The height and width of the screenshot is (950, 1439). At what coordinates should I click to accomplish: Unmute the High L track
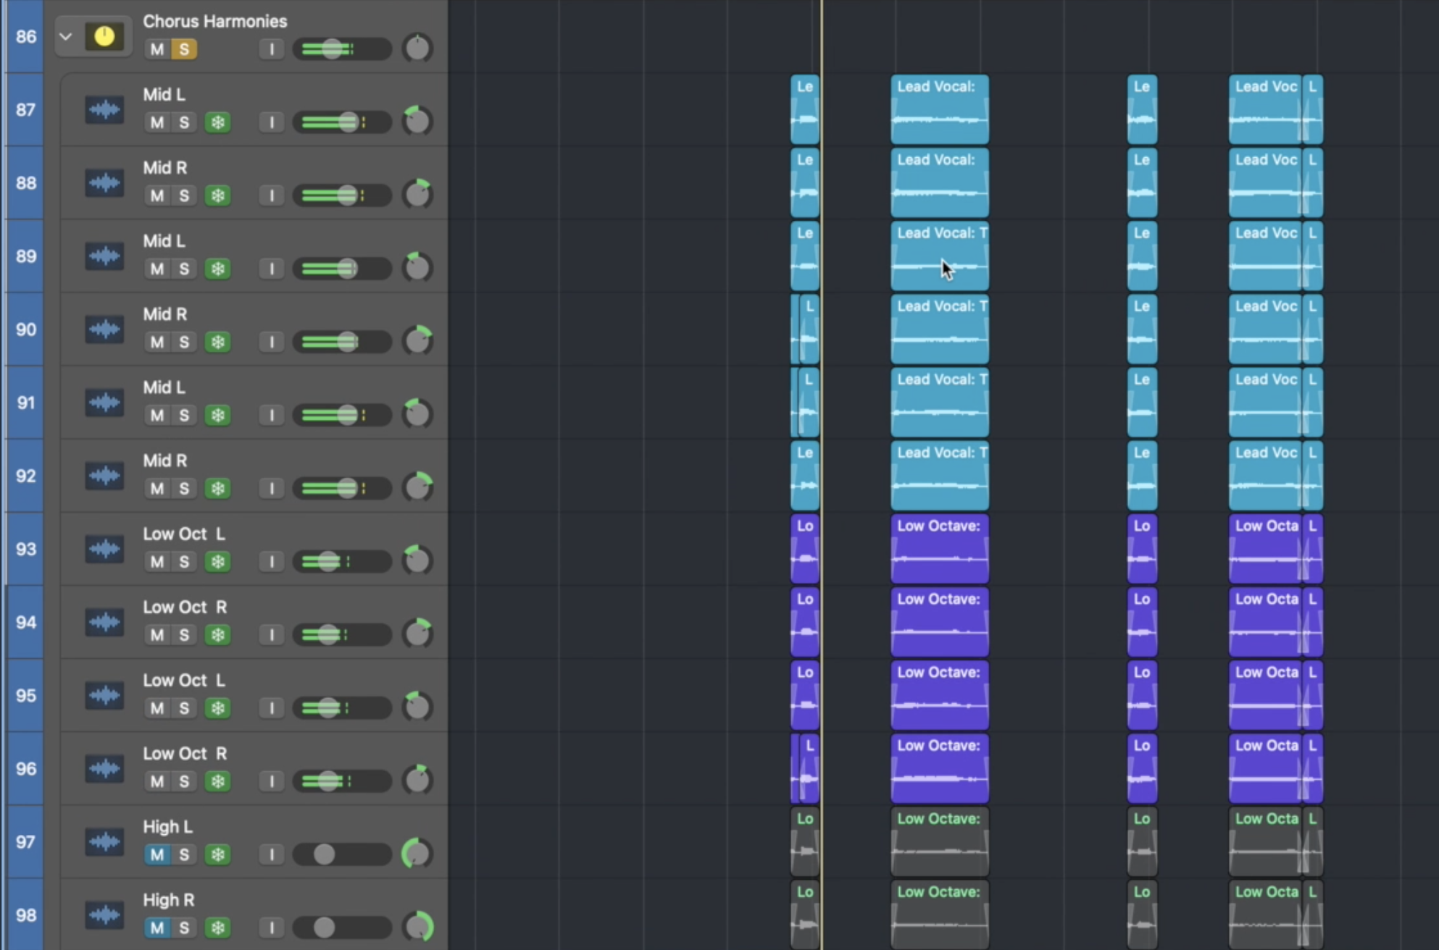pos(157,854)
